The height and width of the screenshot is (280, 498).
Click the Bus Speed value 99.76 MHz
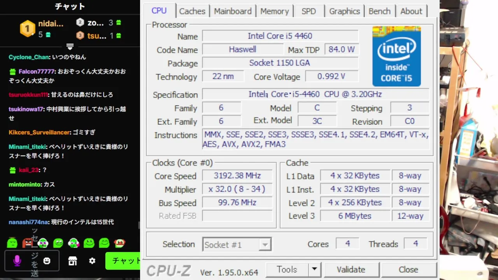[x=237, y=203]
